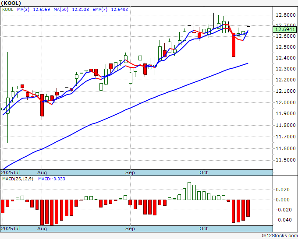Select the 12.0000 price axis label

(286, 102)
